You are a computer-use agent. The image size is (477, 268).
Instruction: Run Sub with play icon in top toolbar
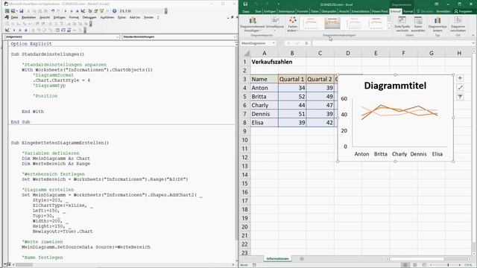(x=66, y=11)
